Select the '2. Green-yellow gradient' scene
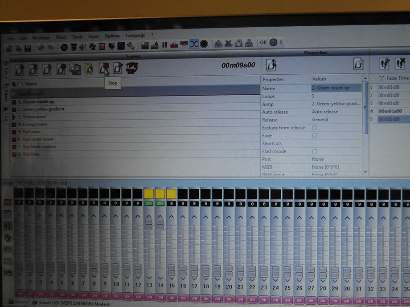Image resolution: width=410 pixels, height=307 pixels. click(x=44, y=109)
